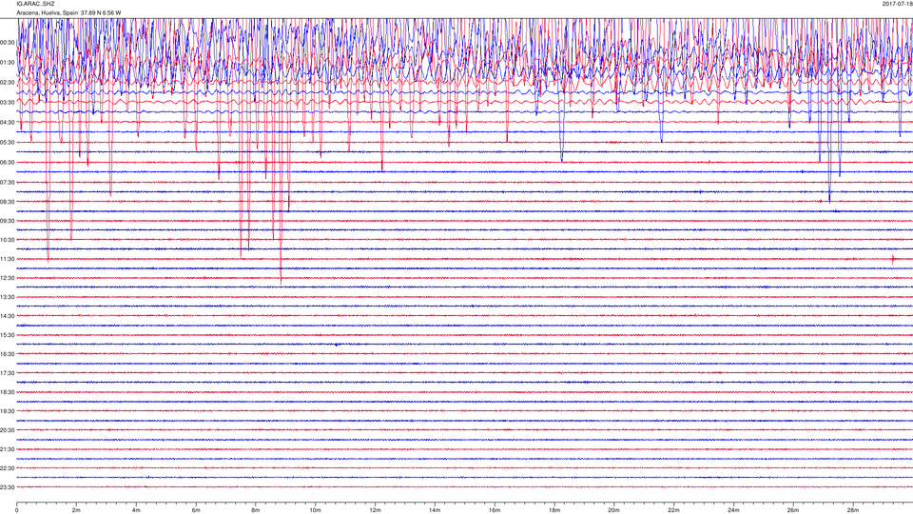This screenshot has height=514, width=913.
Task: Click the 22m axis tick label
Action: point(673,510)
